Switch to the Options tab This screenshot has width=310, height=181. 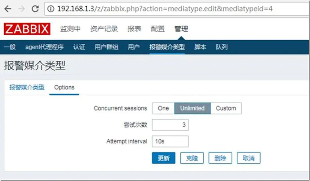coord(64,88)
